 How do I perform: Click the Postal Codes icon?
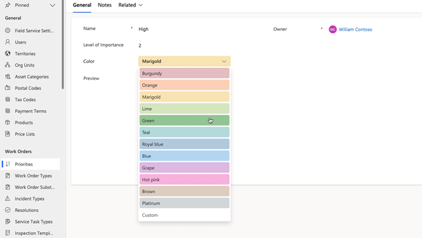[8, 88]
